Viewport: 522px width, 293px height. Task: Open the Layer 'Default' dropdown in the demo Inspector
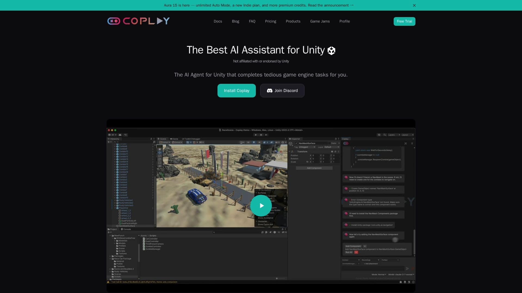[x=332, y=147]
